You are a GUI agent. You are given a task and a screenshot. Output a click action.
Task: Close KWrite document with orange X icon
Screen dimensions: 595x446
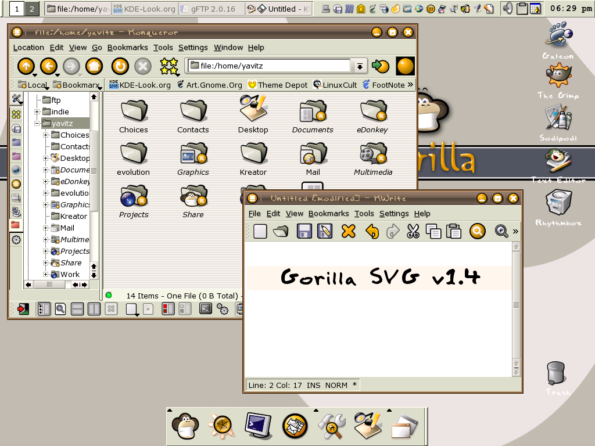(349, 231)
